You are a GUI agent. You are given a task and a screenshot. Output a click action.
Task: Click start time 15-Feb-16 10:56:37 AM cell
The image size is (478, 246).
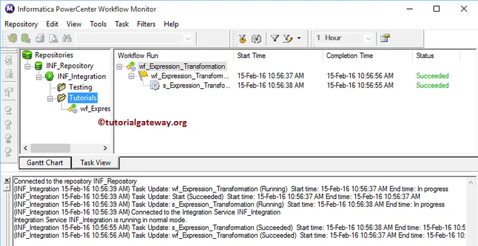[271, 76]
